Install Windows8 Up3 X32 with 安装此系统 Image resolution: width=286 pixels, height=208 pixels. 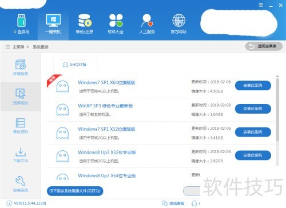pos(253,155)
